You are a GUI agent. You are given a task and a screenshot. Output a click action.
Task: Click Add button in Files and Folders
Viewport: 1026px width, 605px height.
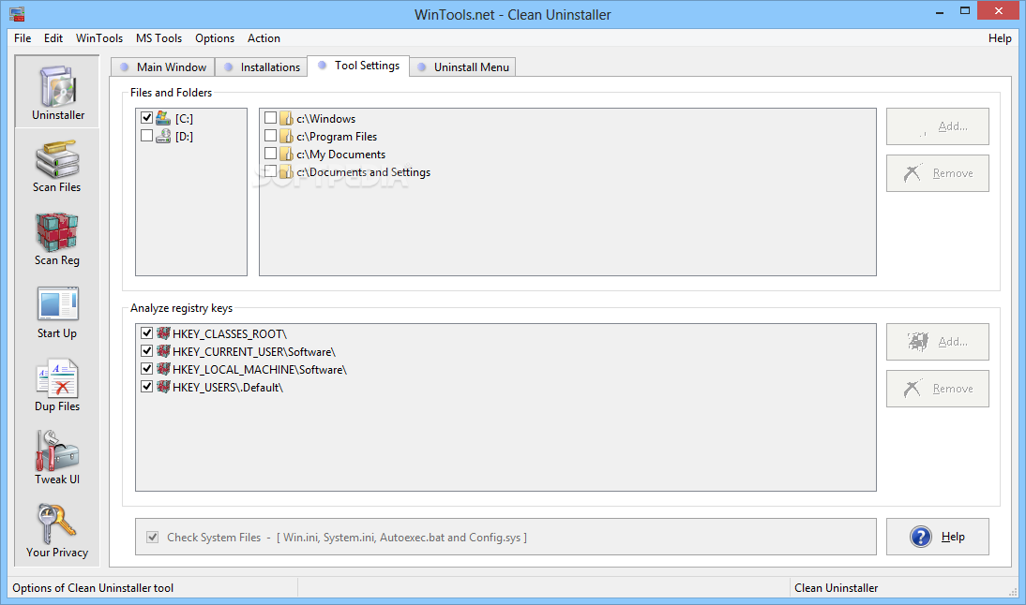tap(938, 126)
